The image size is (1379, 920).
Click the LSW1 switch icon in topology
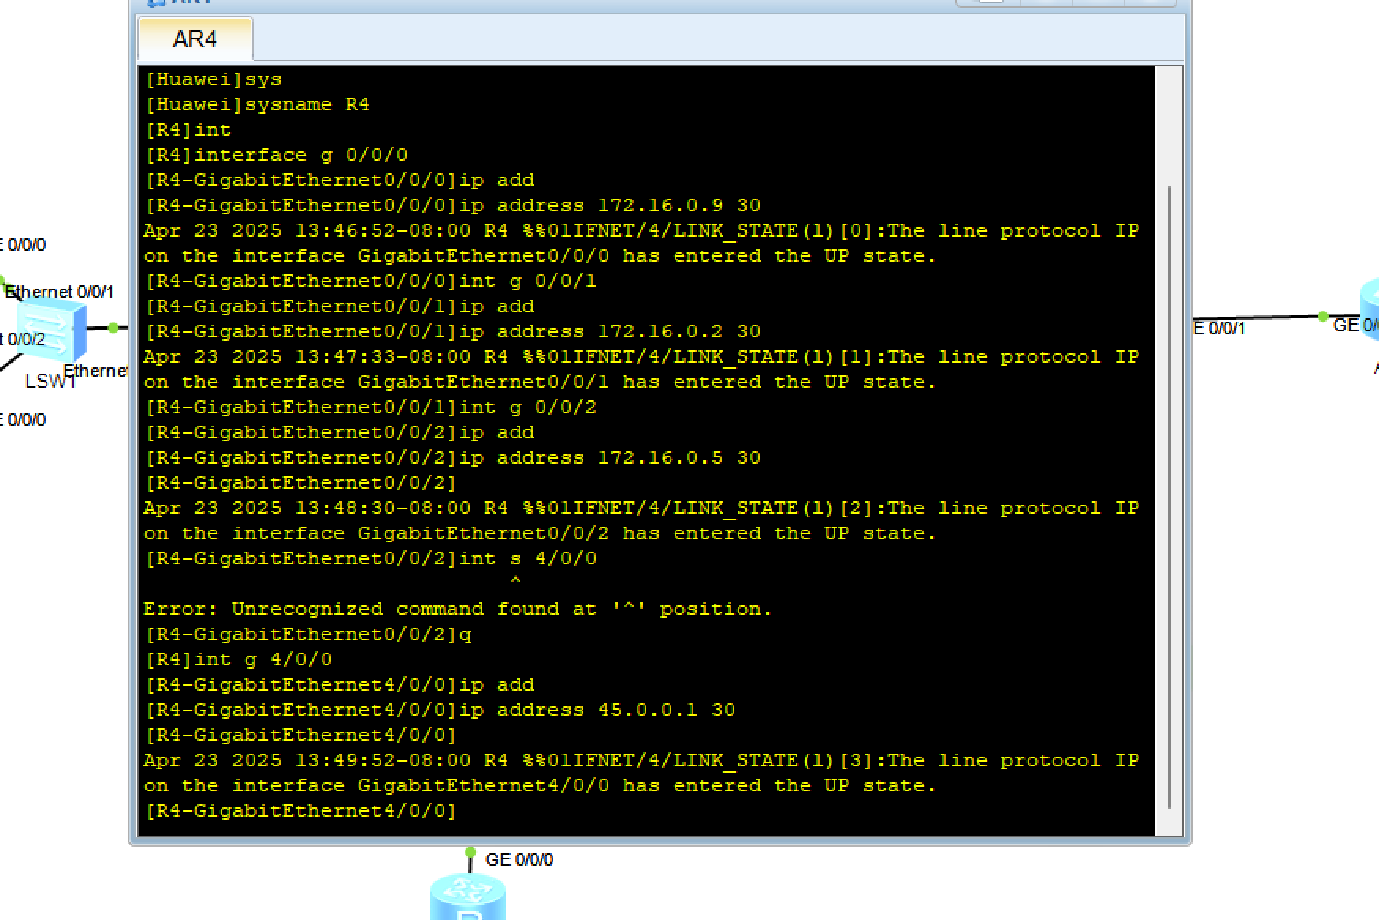(52, 330)
